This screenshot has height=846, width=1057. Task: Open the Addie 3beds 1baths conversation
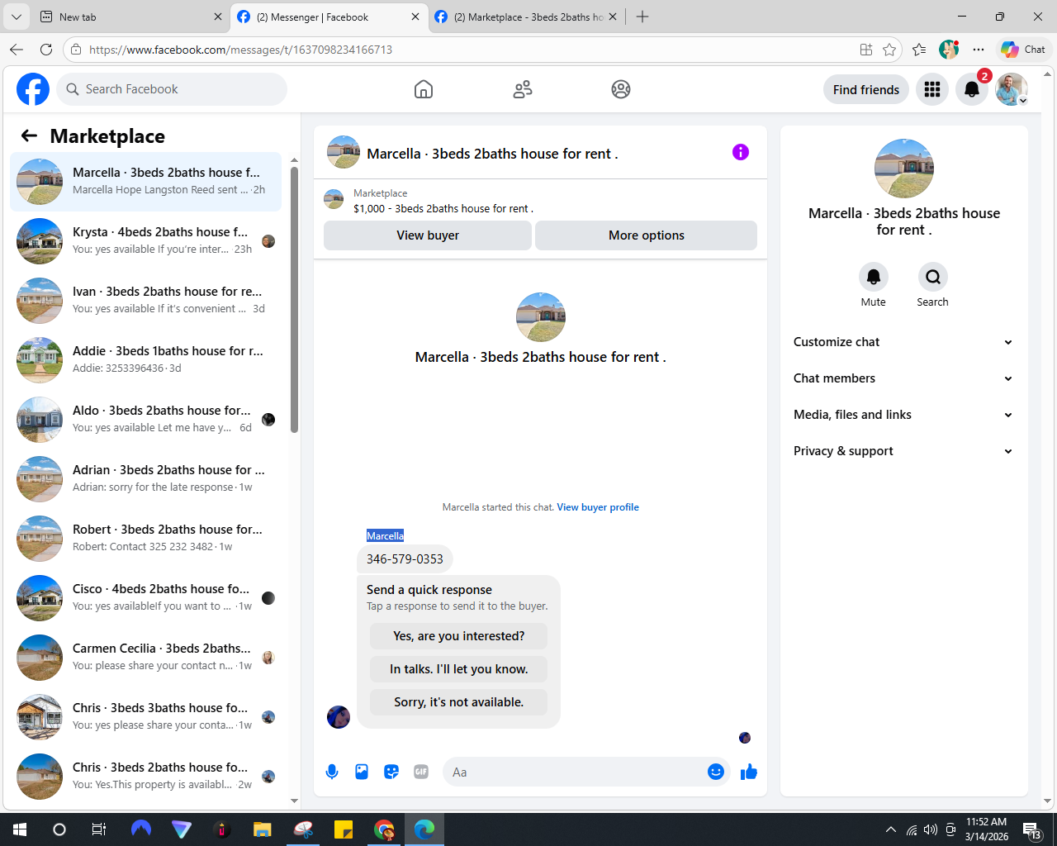[x=145, y=360]
